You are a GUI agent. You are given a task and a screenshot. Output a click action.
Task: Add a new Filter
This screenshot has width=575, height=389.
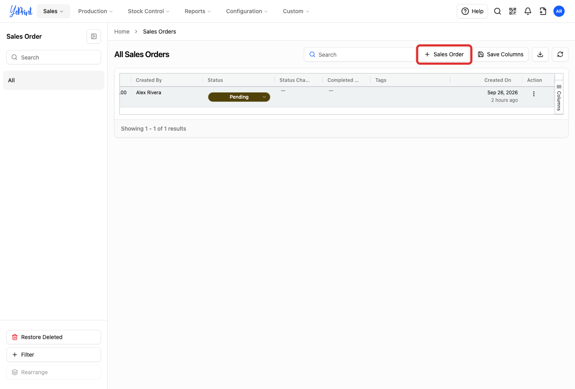(x=54, y=355)
